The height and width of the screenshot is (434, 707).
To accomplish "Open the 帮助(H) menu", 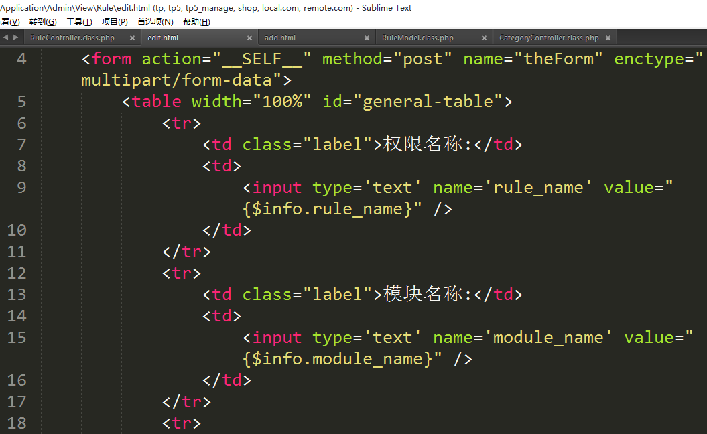I will (196, 22).
